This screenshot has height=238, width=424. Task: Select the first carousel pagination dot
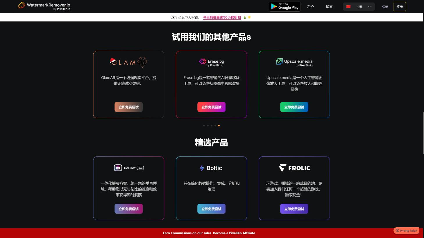pyautogui.click(x=204, y=126)
